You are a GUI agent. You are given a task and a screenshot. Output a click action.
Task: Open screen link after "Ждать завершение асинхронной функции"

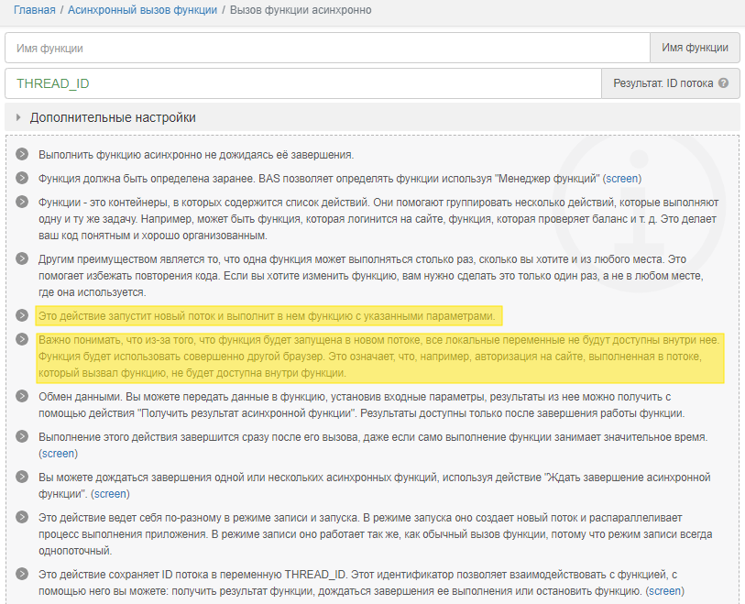[x=110, y=493]
